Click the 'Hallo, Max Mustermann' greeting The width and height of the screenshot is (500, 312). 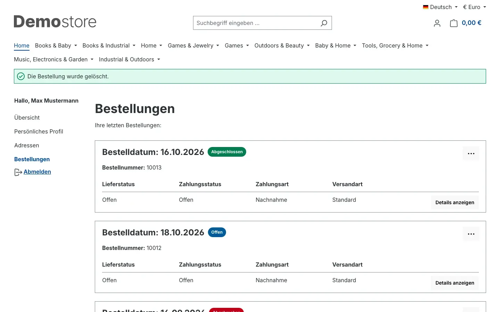click(46, 101)
